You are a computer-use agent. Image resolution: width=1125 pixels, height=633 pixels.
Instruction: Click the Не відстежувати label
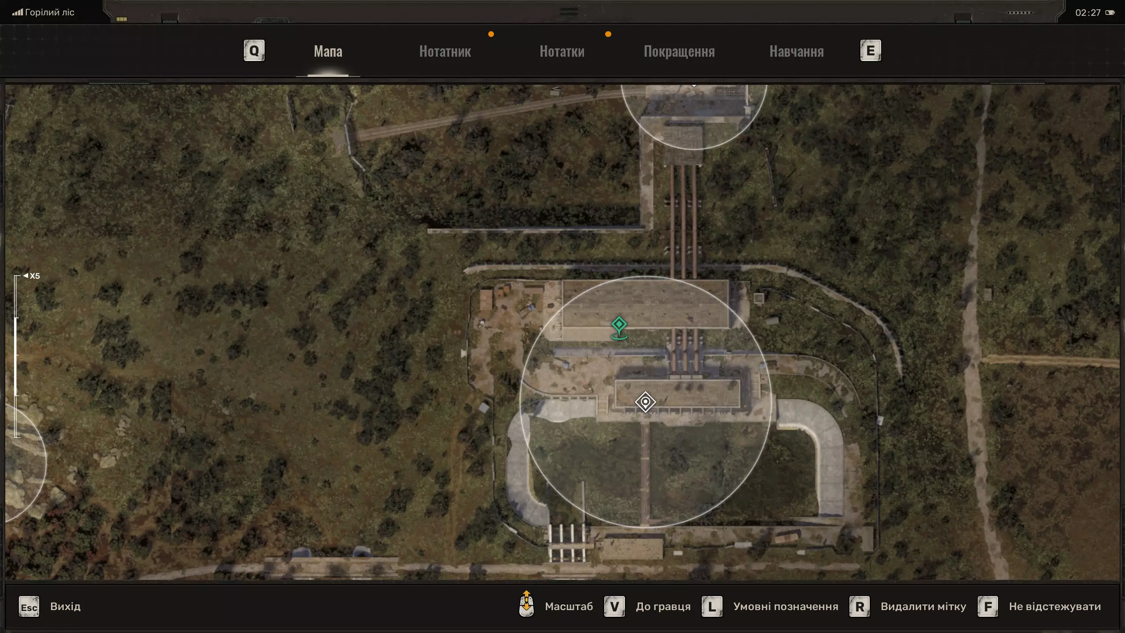[x=1055, y=607]
